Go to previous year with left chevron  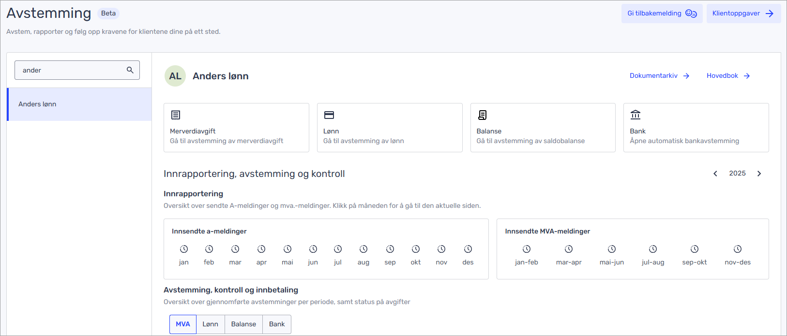[715, 174]
